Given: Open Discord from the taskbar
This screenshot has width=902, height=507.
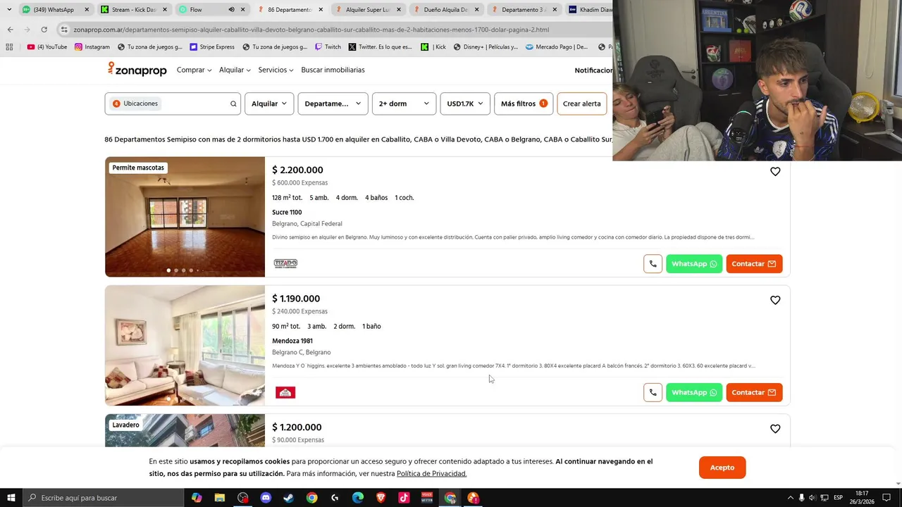Looking at the screenshot, I should [x=266, y=498].
